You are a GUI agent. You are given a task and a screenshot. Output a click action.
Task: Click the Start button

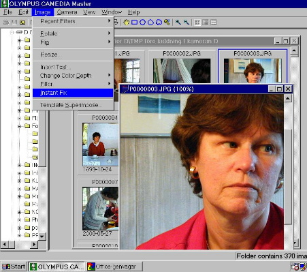(x=14, y=267)
